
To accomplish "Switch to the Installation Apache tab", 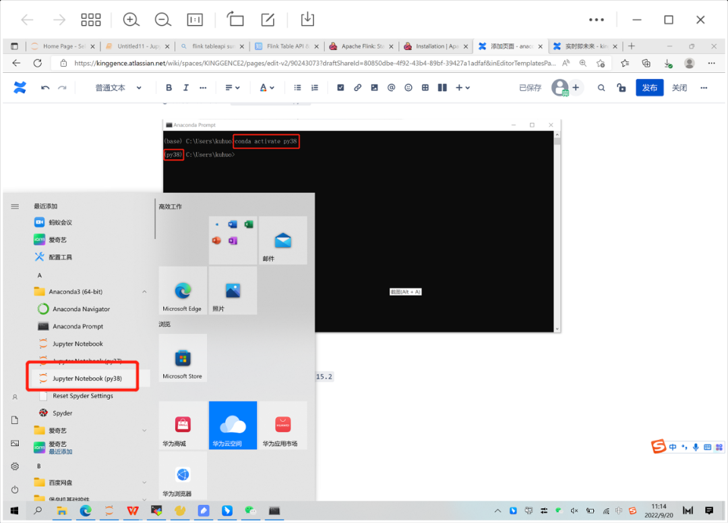I will coord(435,46).
